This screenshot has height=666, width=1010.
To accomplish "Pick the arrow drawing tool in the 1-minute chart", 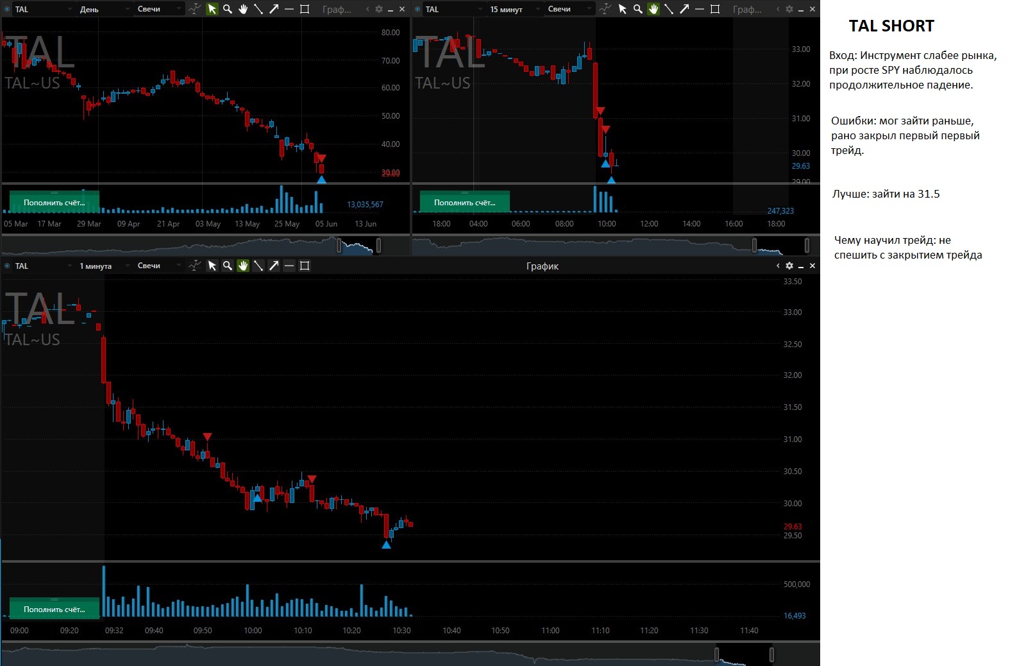I will pos(274,266).
